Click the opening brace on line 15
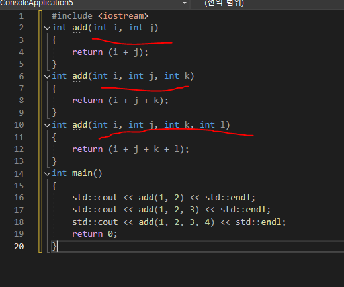 [x=54, y=186]
